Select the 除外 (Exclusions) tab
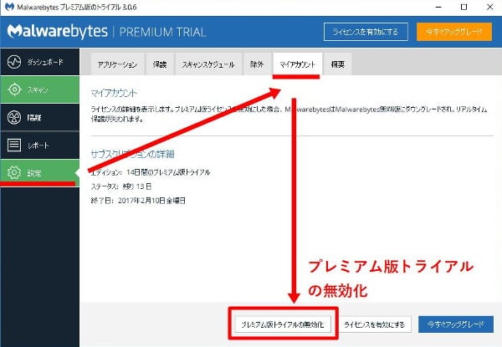Screen dimensions: 502x347 257,64
